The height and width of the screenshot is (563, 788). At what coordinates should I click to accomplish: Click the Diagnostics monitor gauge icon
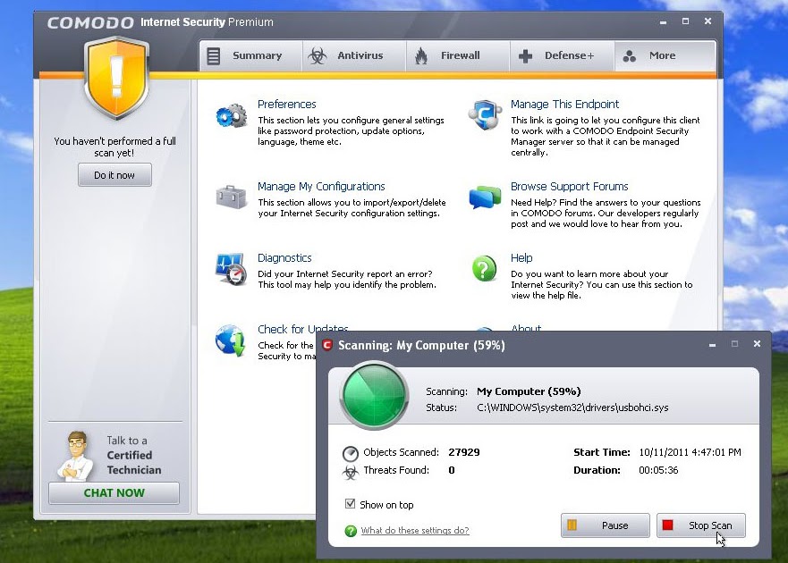tap(231, 269)
